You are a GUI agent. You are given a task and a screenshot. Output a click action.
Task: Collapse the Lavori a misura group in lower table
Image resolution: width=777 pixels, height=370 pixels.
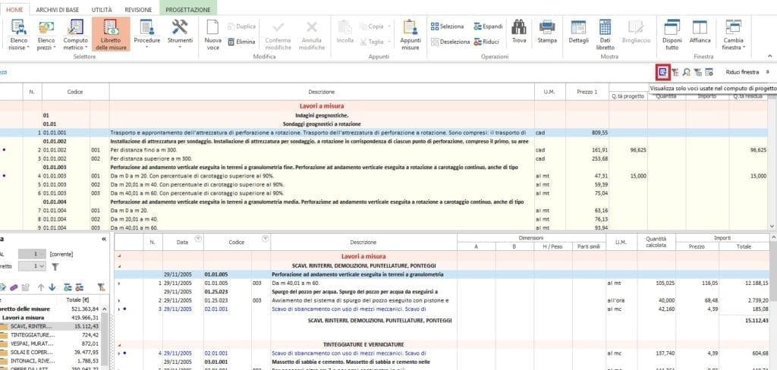(118, 256)
